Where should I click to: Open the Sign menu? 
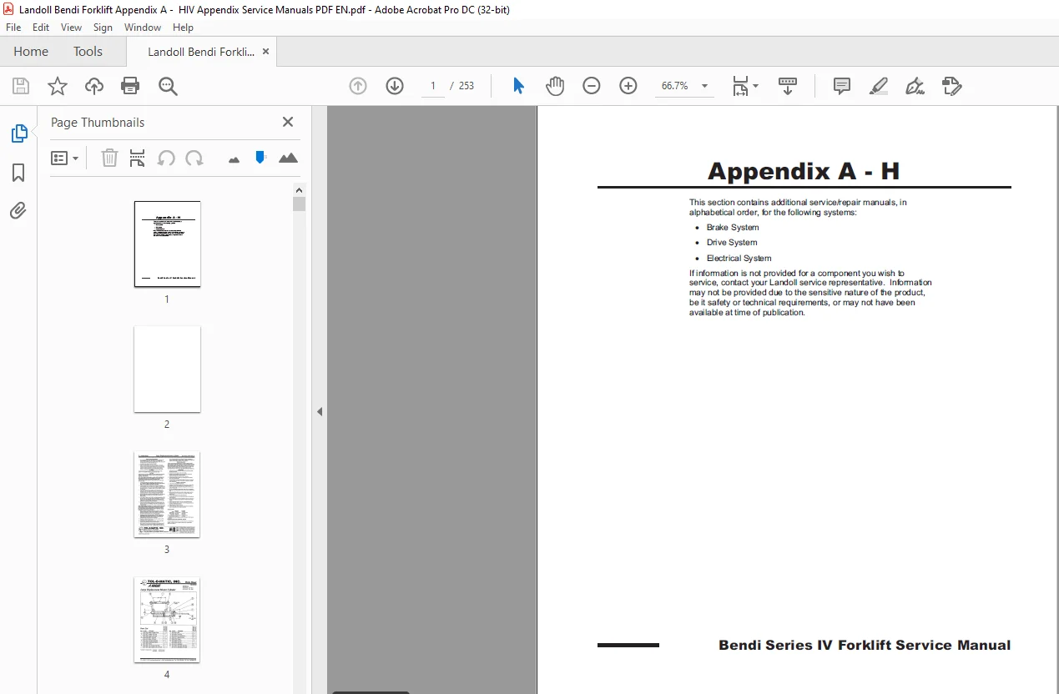point(103,28)
